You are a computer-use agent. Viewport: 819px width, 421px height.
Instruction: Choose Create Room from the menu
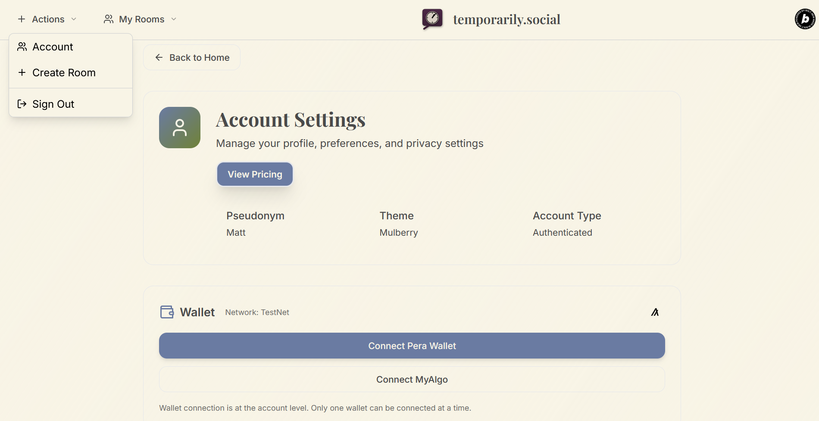coord(64,72)
